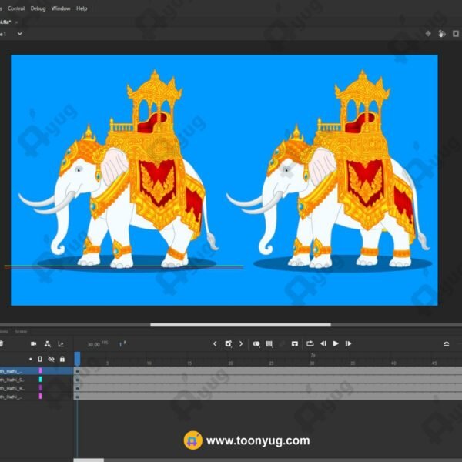462x462 pixels.
Task: Click the edit multiple frames icon
Action: click(x=269, y=344)
